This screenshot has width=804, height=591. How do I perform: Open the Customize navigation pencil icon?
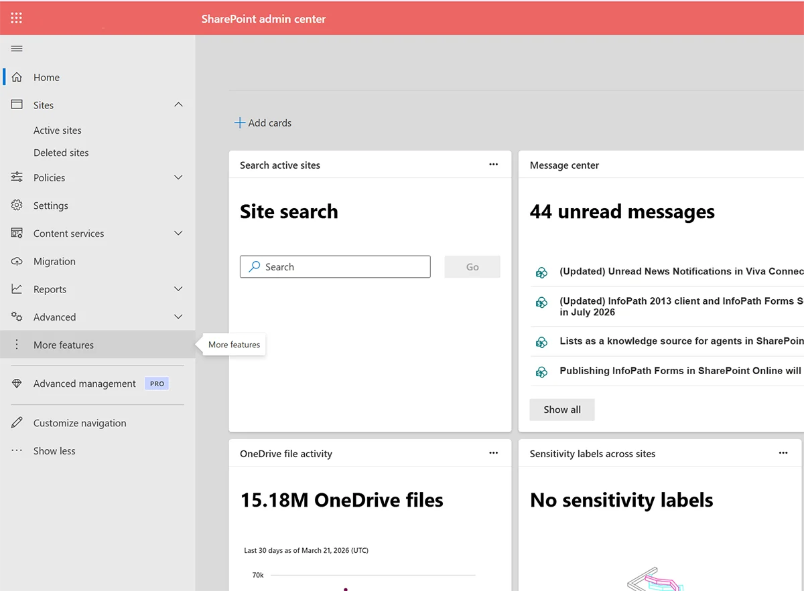pyautogui.click(x=17, y=422)
